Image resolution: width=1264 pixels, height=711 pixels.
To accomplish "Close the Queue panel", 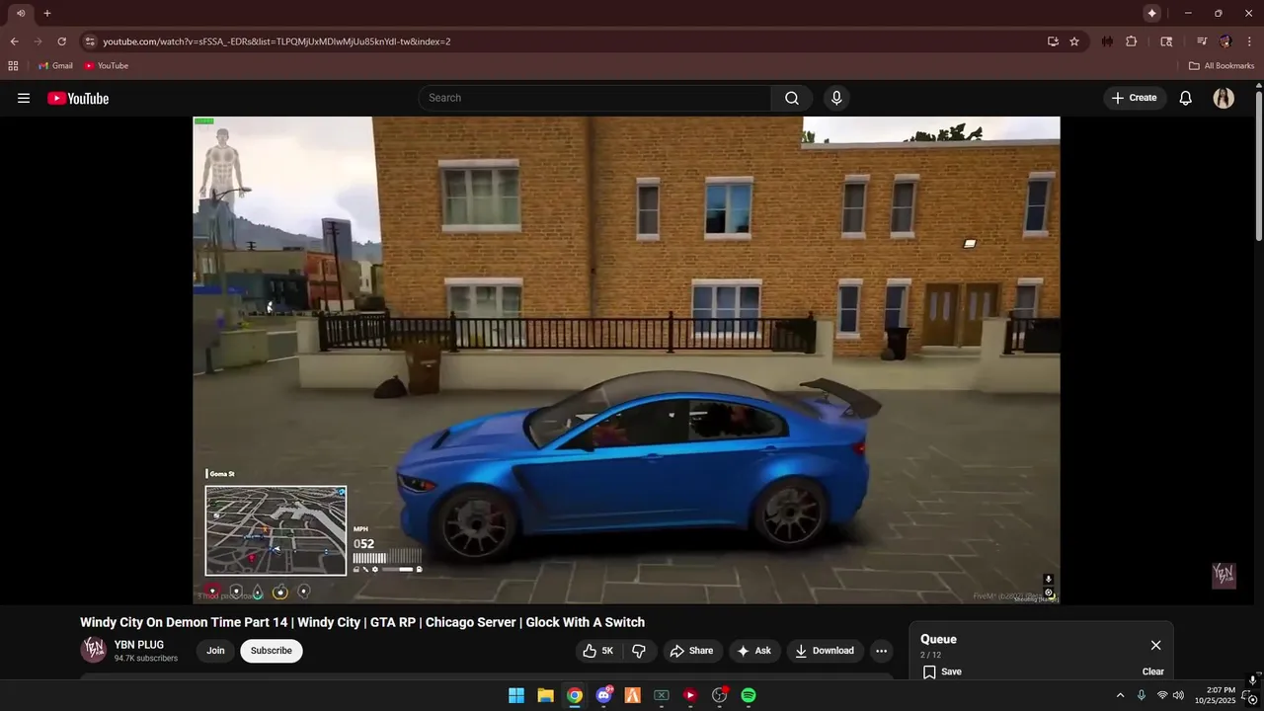I will pyautogui.click(x=1155, y=645).
